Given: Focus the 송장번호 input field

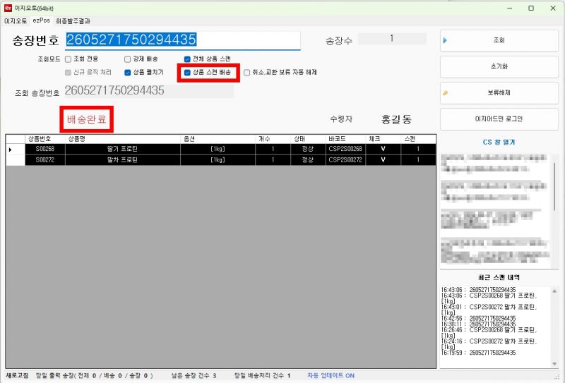Looking at the screenshot, I should coord(183,40).
